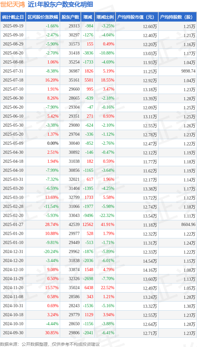Click the 户均持股数（股） column header

(x=177, y=17)
